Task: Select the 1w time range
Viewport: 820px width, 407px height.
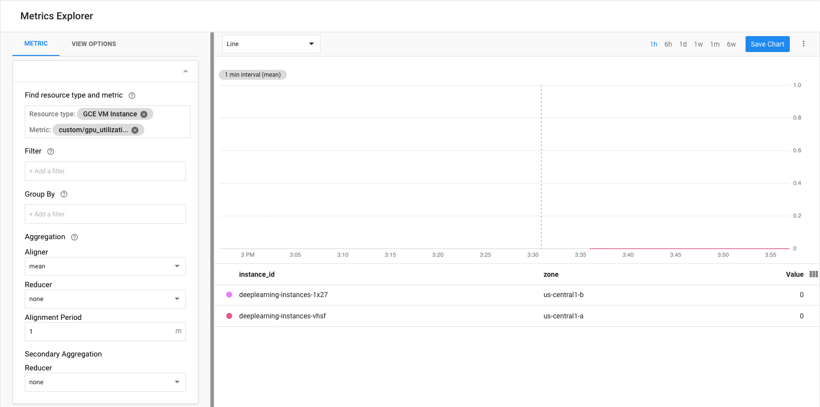Action: (698, 44)
